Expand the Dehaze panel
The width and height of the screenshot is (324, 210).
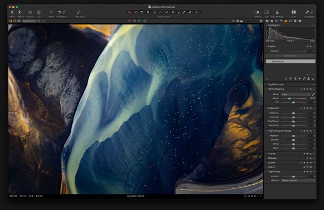266,158
